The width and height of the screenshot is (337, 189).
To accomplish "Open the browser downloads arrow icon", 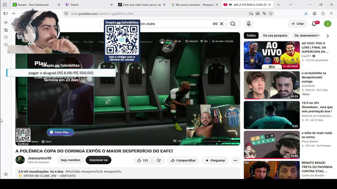I will click(x=306, y=14).
